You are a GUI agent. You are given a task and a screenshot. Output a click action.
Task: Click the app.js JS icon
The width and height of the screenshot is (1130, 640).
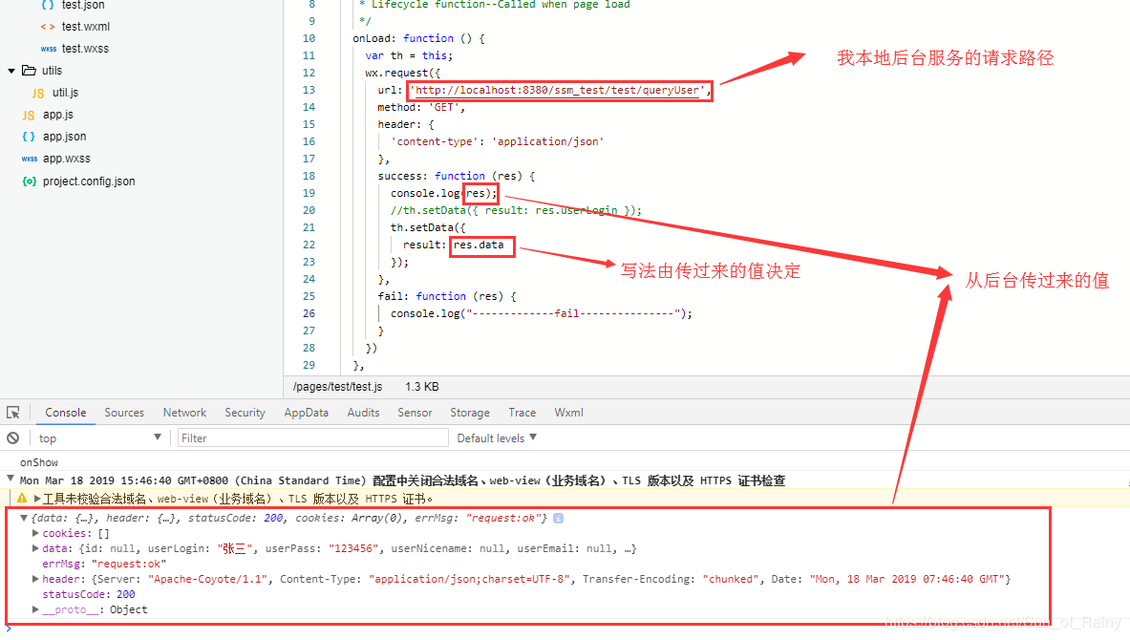28,115
